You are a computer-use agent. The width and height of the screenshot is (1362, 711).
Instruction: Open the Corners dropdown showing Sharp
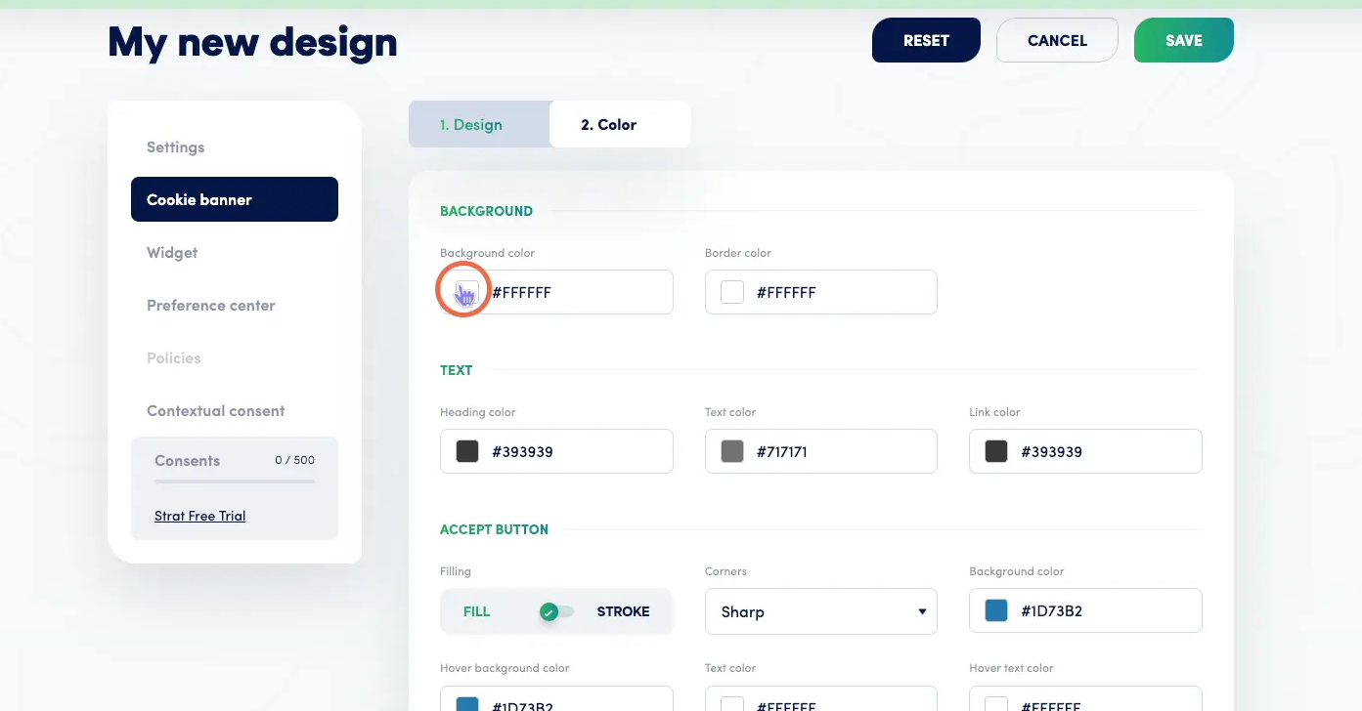(x=820, y=610)
